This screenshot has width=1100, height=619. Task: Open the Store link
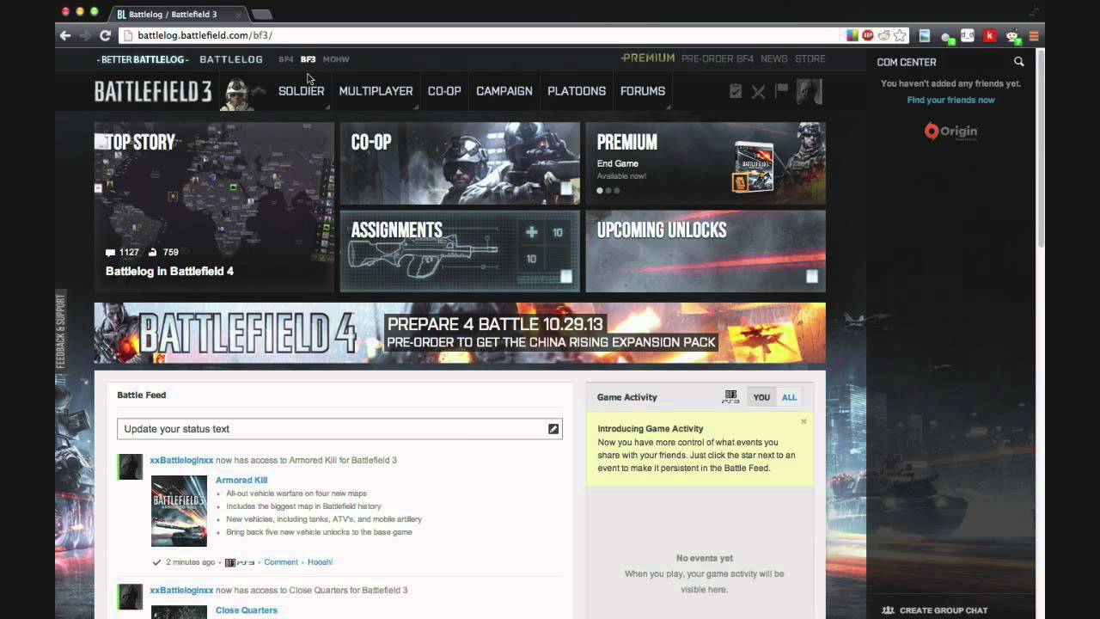(x=810, y=58)
